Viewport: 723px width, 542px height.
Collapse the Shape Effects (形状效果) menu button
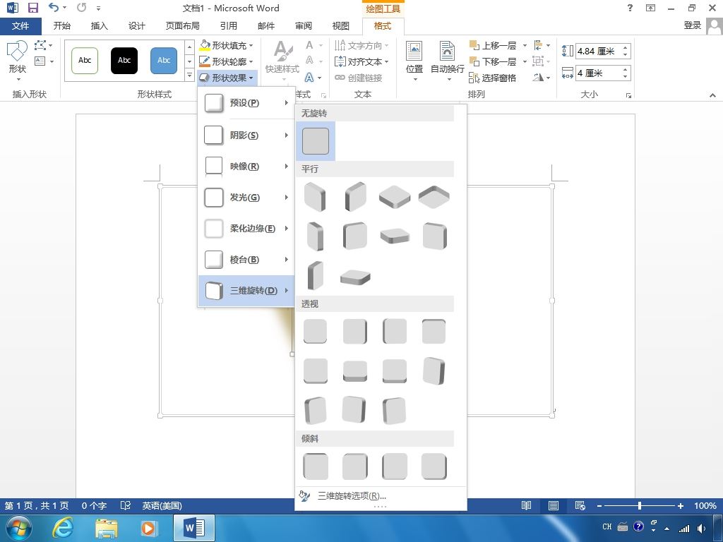tap(227, 78)
